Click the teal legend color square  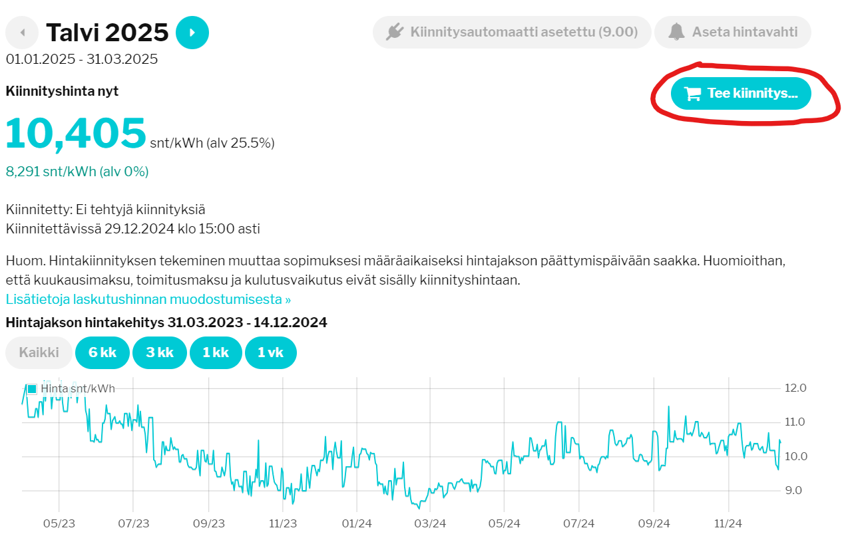(x=32, y=389)
